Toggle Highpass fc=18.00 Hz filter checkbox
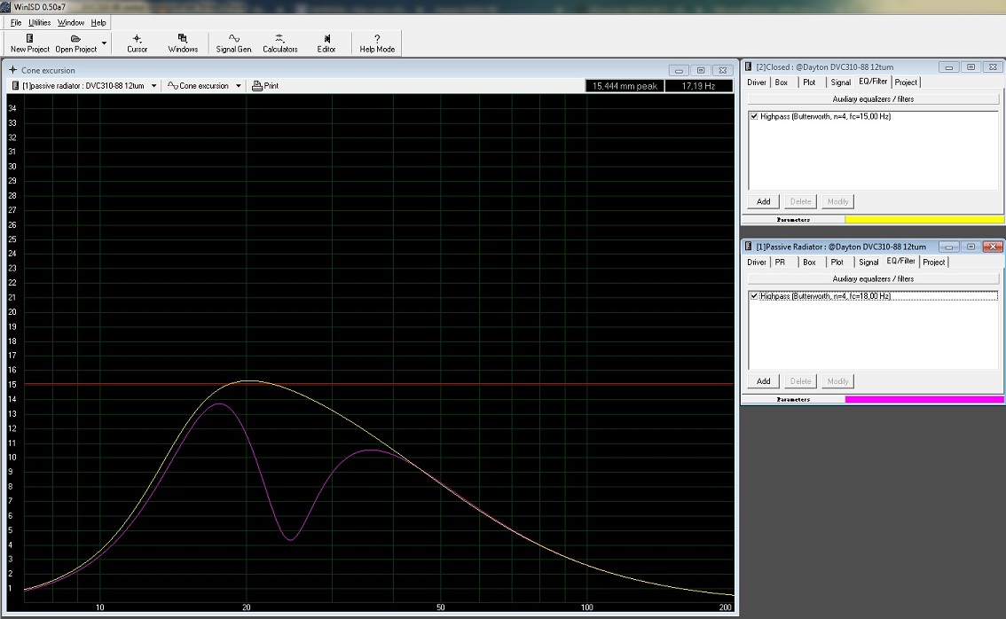The height and width of the screenshot is (619, 1006). (754, 295)
